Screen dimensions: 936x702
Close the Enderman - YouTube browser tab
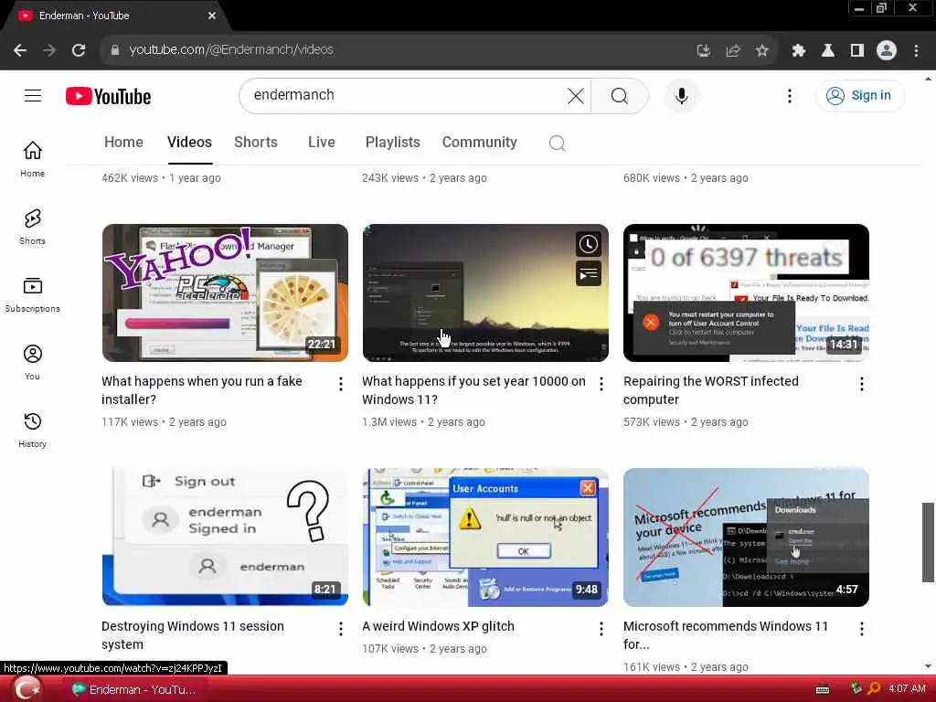coord(212,16)
